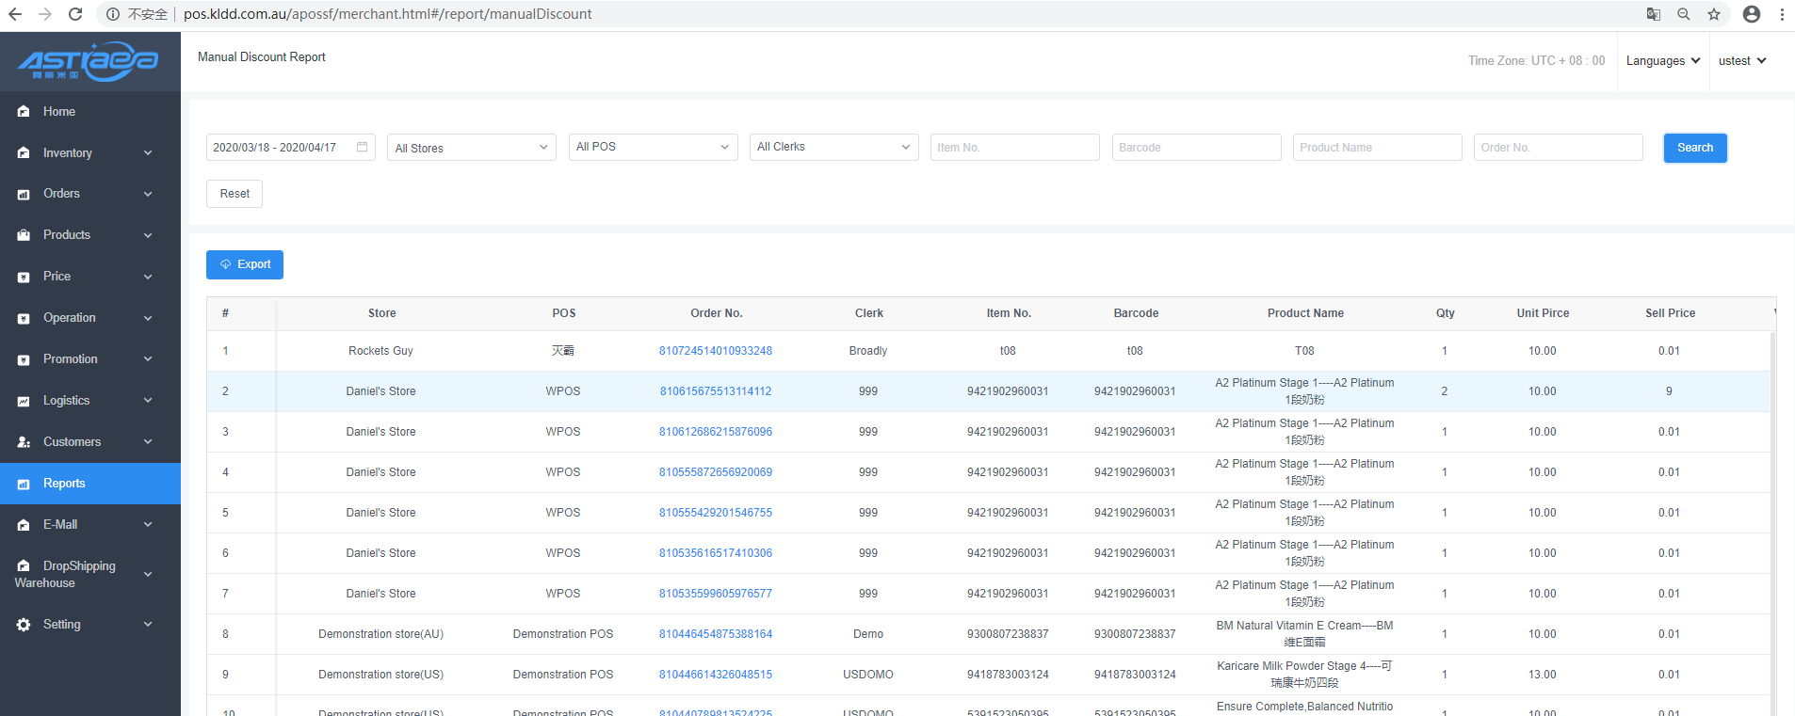This screenshot has width=1795, height=716.
Task: Click the browser zoom magnifier icon
Action: point(1684,14)
